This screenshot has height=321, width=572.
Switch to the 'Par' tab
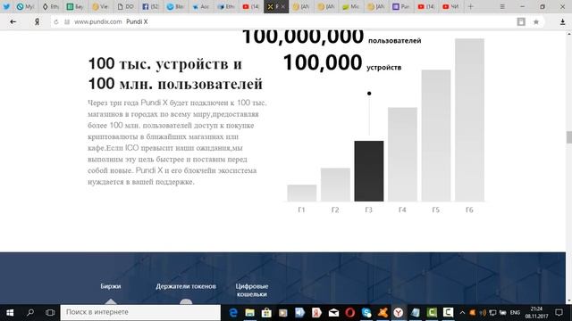tap(400, 6)
